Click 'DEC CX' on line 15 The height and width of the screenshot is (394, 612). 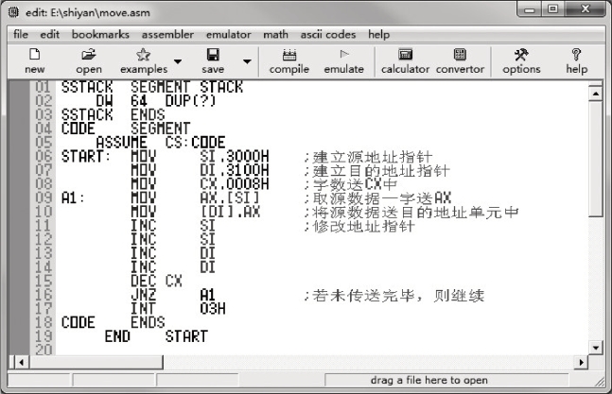pyautogui.click(x=156, y=281)
